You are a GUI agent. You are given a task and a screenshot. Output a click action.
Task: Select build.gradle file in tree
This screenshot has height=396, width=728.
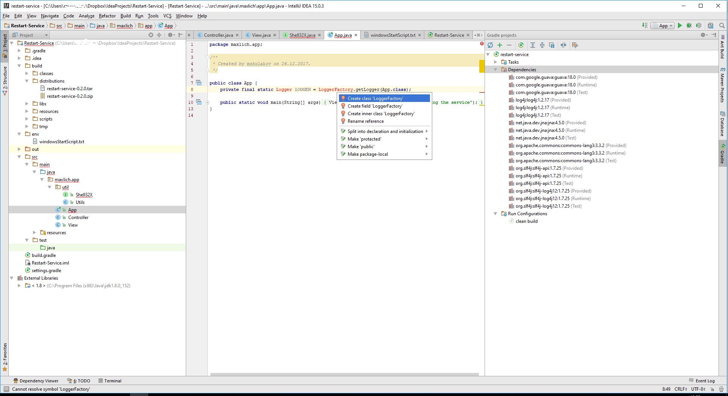pyautogui.click(x=44, y=255)
